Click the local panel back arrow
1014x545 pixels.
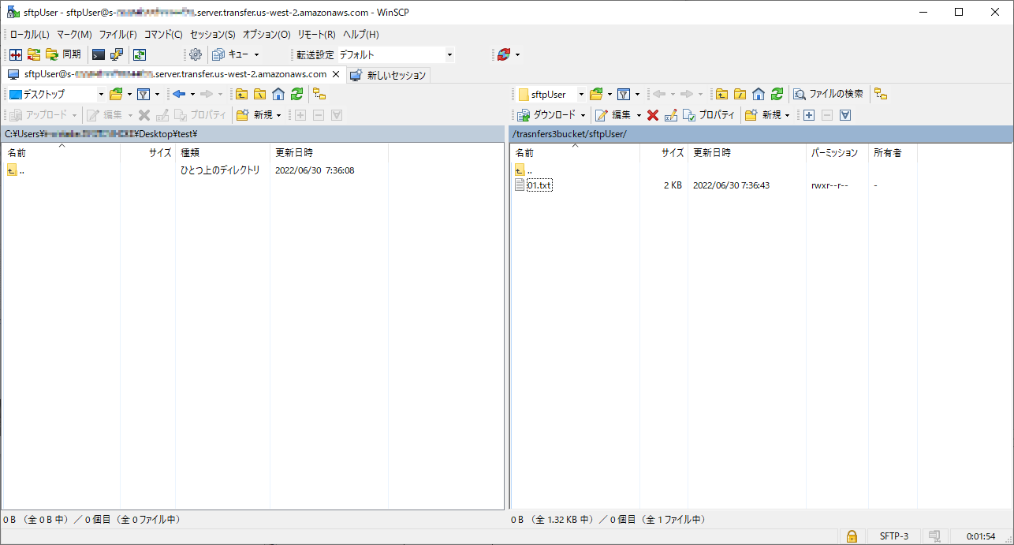point(179,94)
